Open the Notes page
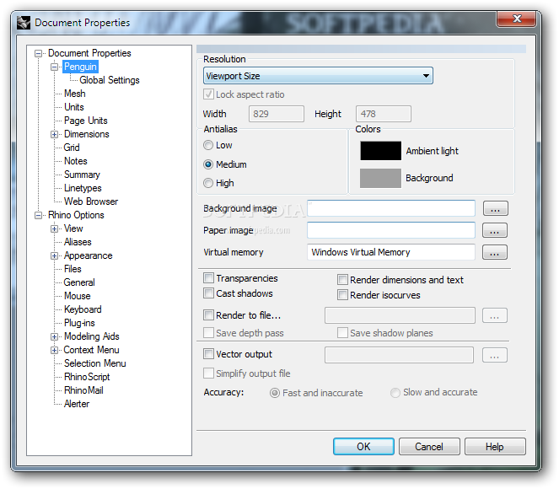The width and height of the screenshot is (559, 489). [76, 161]
